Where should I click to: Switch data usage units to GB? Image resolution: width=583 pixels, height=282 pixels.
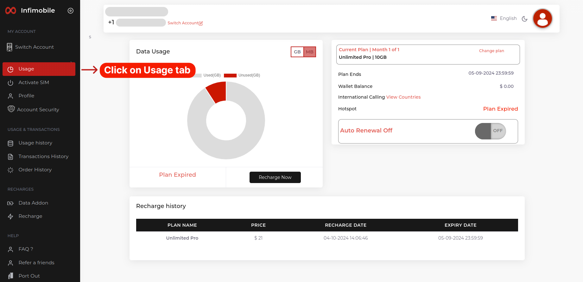click(297, 52)
